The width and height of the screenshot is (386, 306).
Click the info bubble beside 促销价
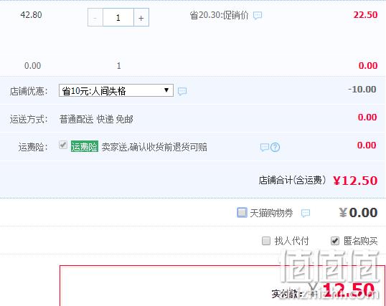click(x=258, y=16)
